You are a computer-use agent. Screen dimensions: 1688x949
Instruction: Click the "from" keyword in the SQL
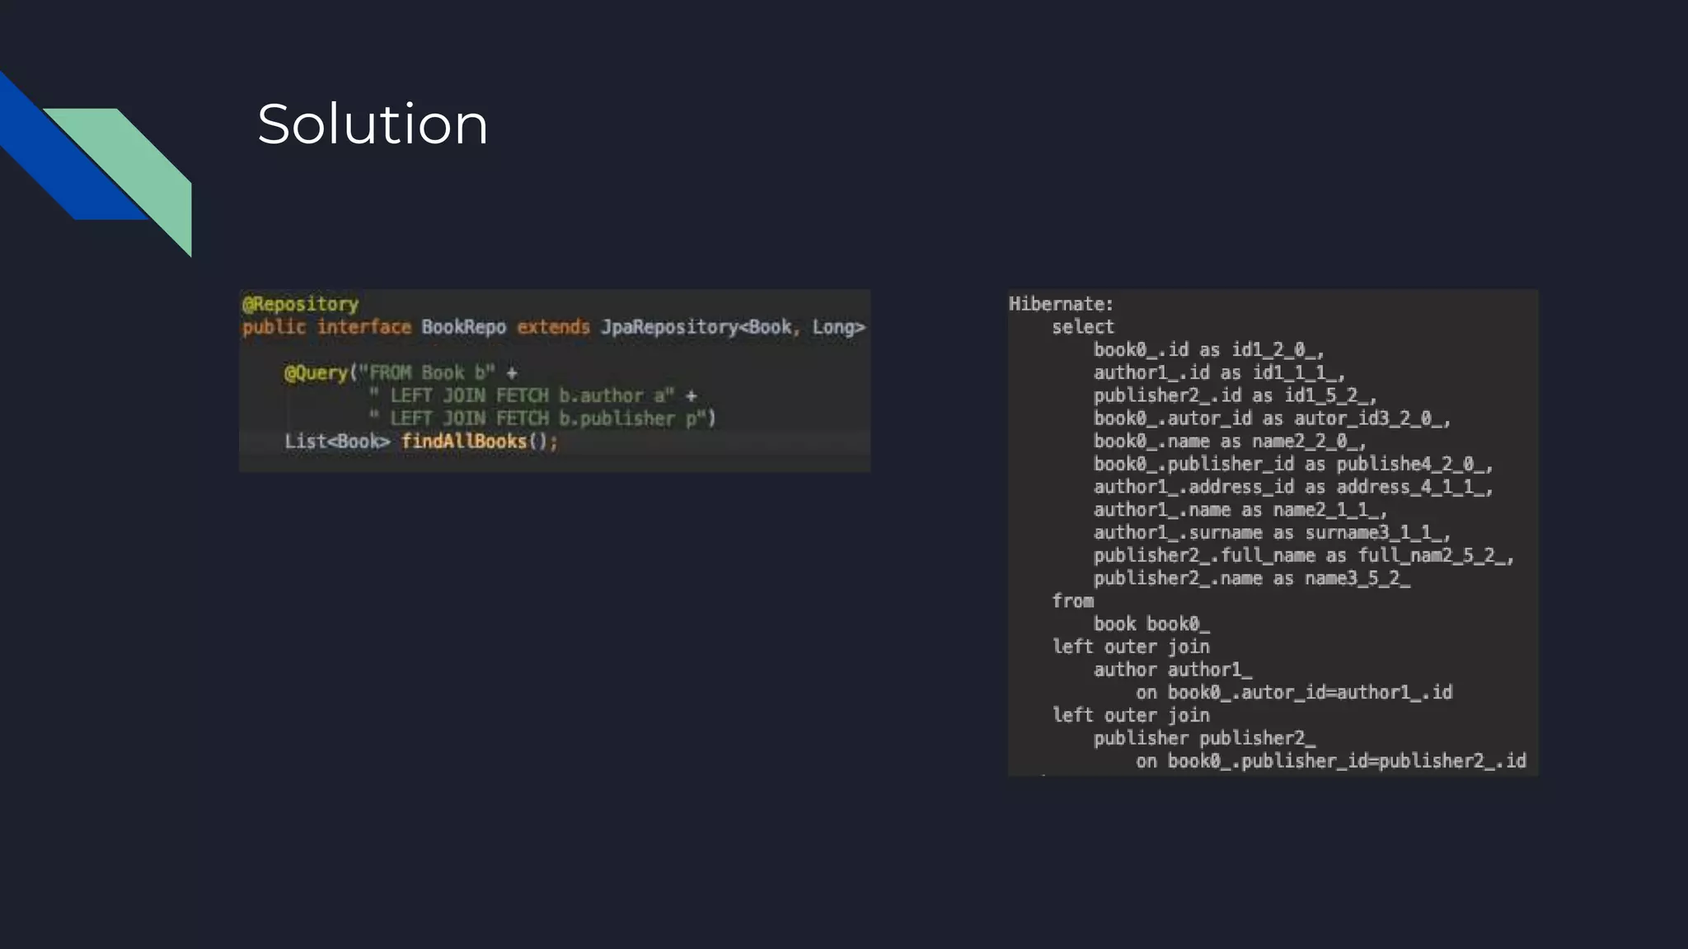[x=1072, y=601]
